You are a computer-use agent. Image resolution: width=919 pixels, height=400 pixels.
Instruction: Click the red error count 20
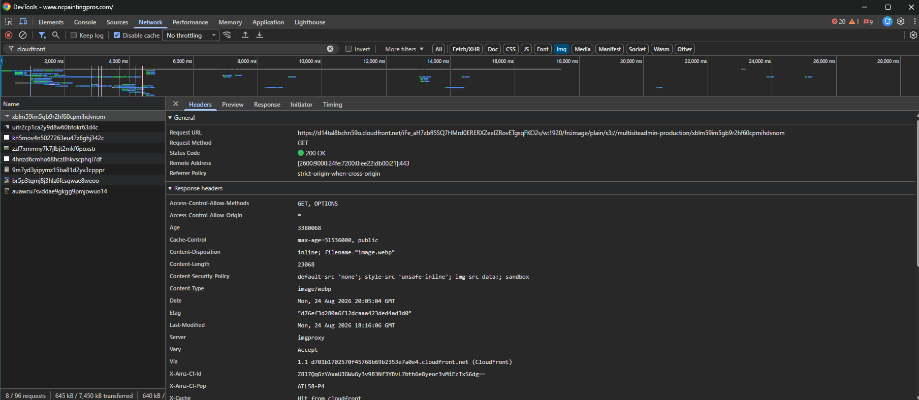coord(839,22)
